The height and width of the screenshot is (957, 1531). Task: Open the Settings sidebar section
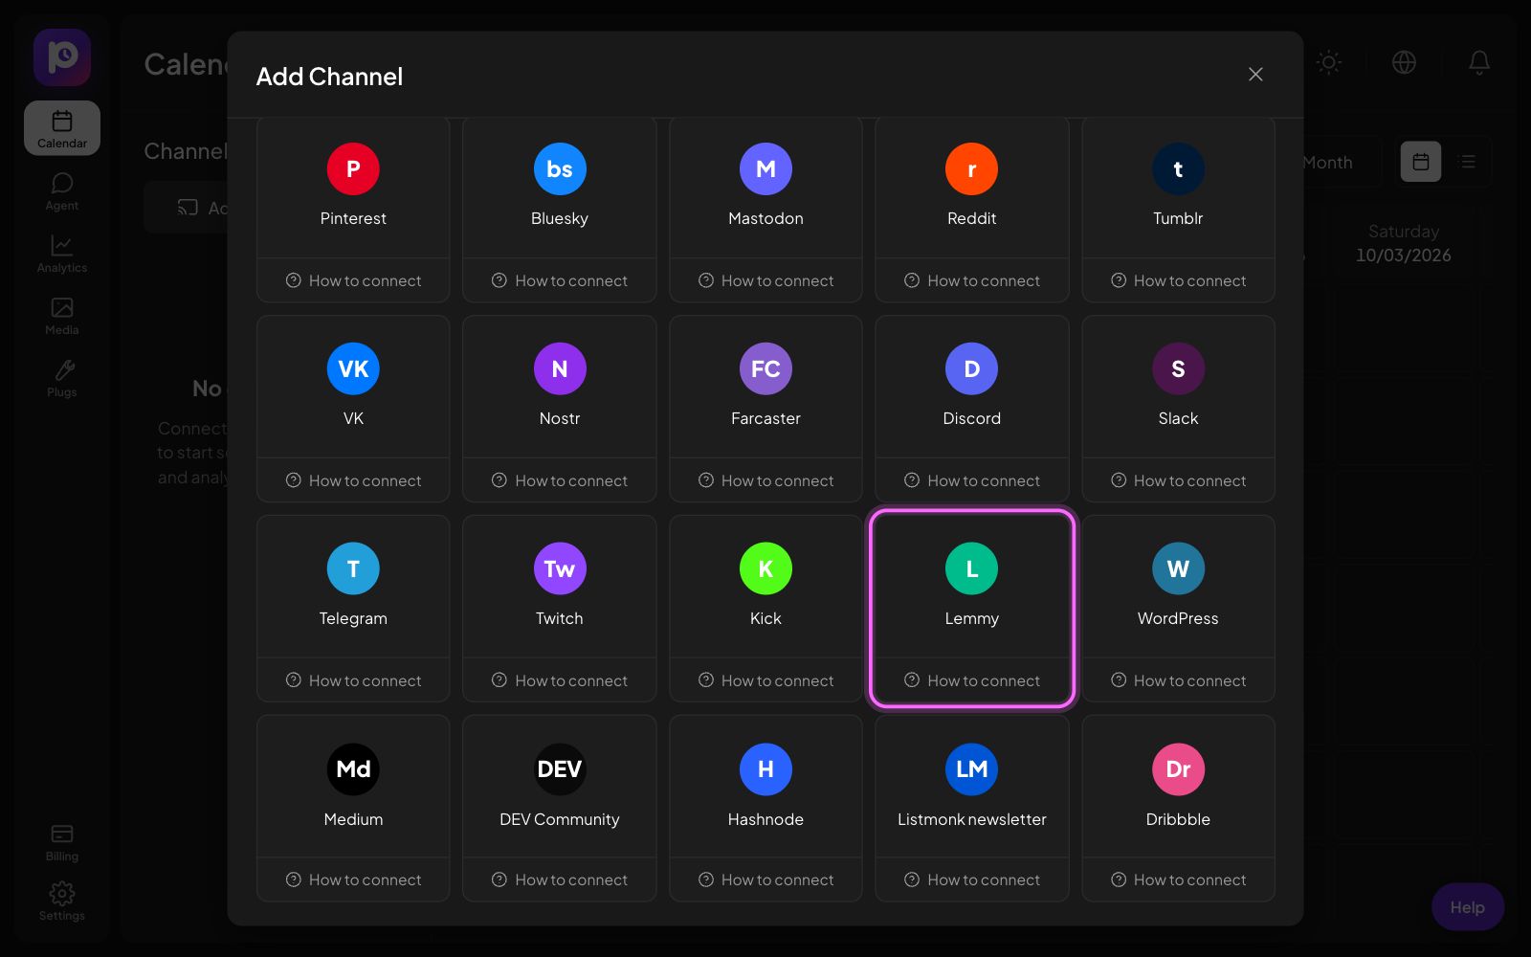pos(62,901)
